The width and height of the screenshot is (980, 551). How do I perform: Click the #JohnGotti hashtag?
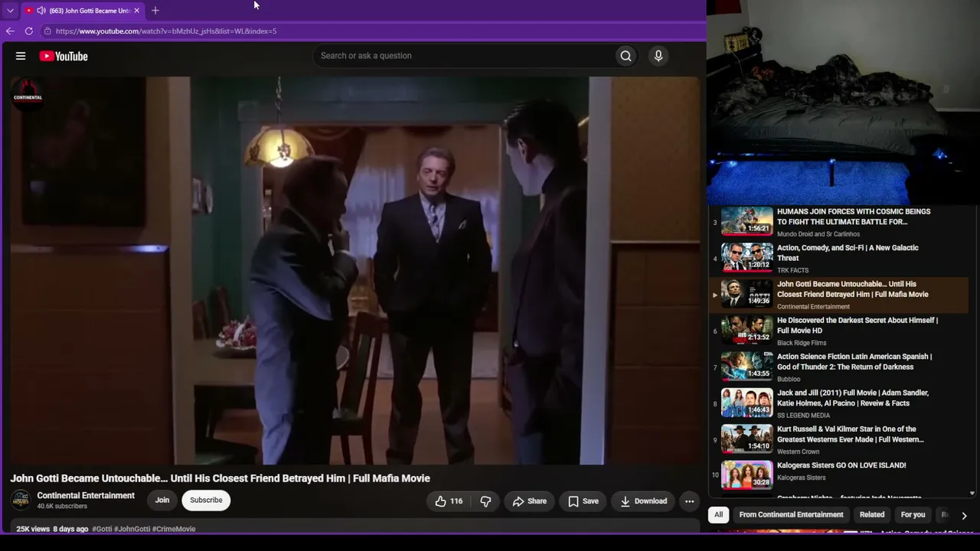pyautogui.click(x=132, y=529)
